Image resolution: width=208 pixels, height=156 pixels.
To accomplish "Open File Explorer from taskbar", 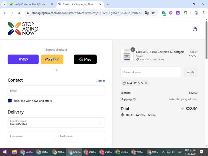I will (x=14, y=152).
